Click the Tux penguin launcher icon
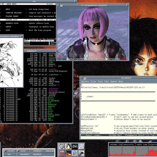 tap(68, 146)
